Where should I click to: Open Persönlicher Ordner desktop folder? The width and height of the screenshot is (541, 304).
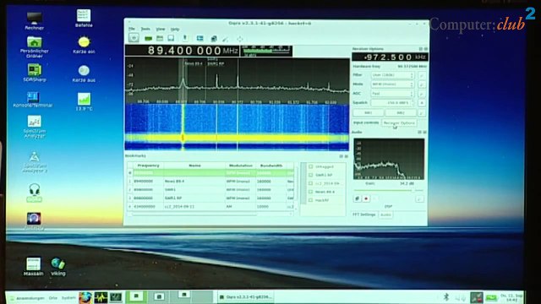34,47
